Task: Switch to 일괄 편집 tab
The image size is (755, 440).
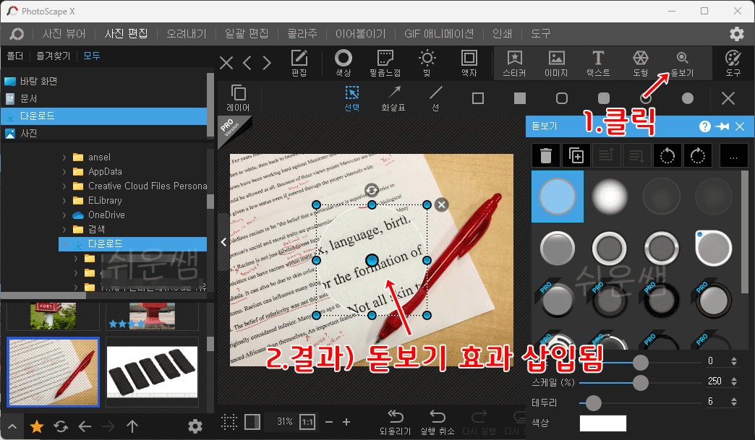Action: click(x=247, y=34)
